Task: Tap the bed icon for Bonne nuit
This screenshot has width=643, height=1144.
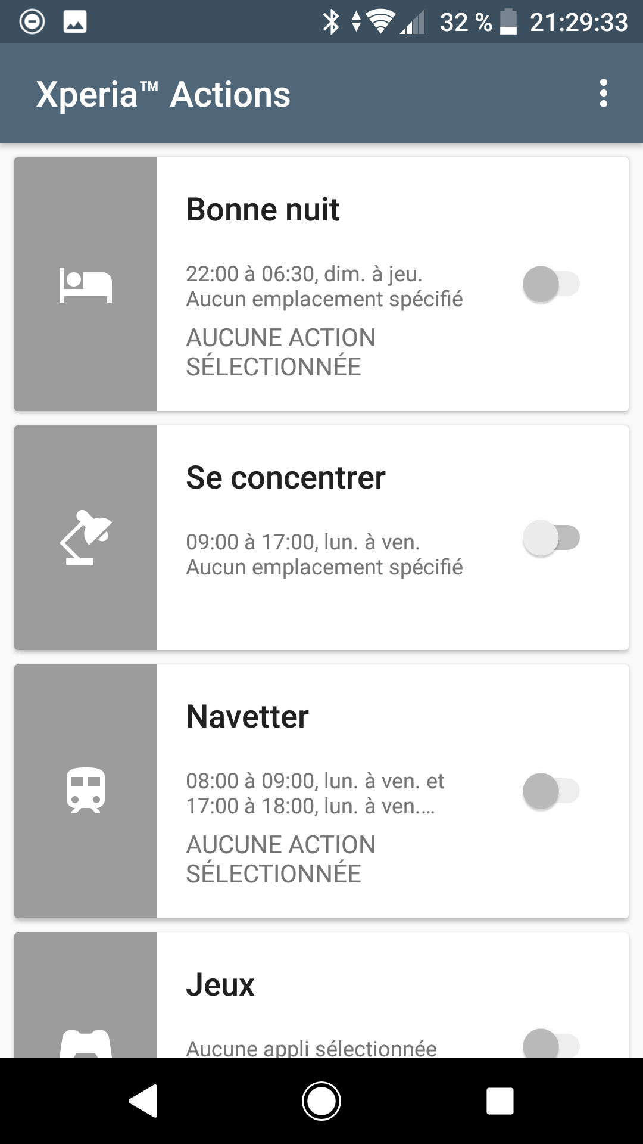Action: 86,285
